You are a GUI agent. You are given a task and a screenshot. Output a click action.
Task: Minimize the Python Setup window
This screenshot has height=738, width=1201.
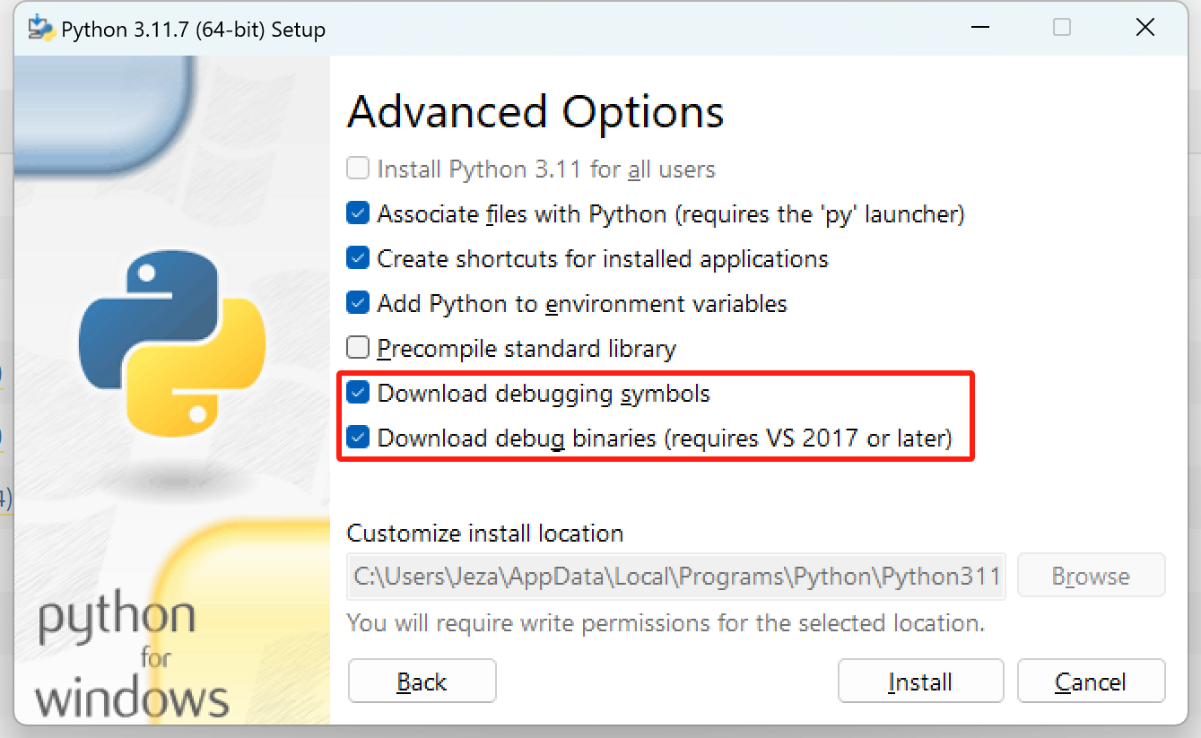point(980,28)
